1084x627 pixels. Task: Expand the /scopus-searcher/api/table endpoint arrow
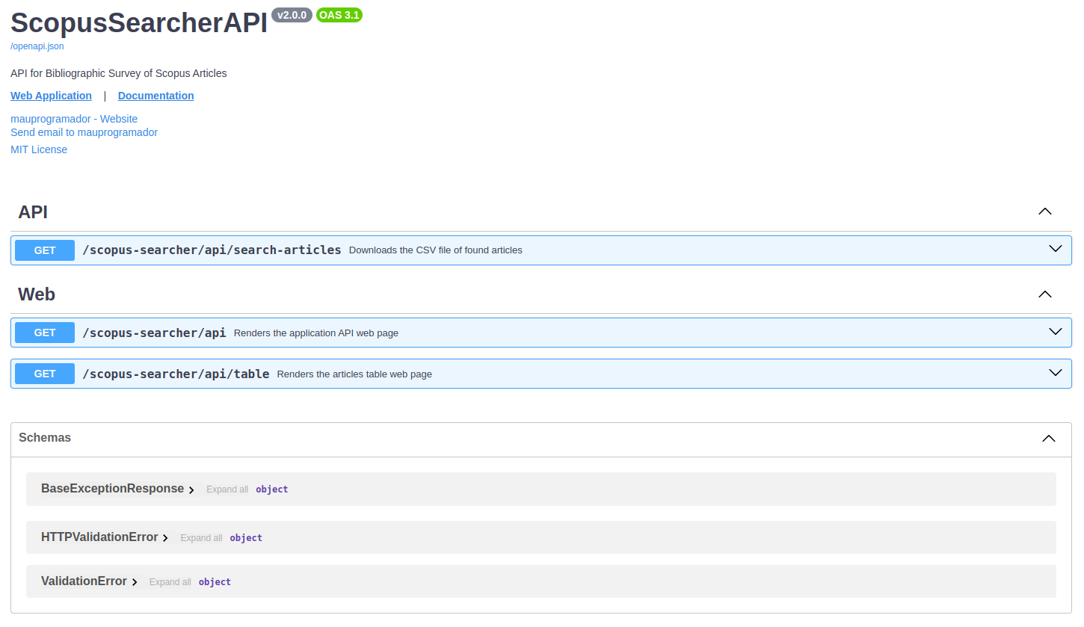1056,372
